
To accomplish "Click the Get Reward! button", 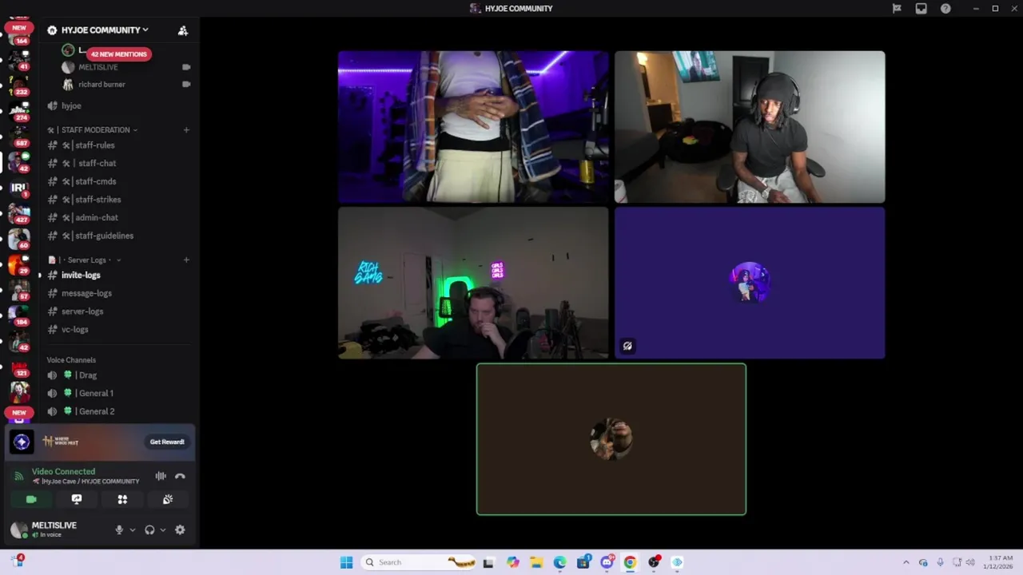I will [167, 442].
